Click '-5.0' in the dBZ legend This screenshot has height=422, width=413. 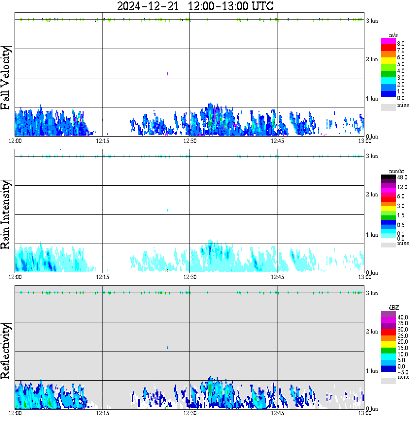[x=403, y=372]
